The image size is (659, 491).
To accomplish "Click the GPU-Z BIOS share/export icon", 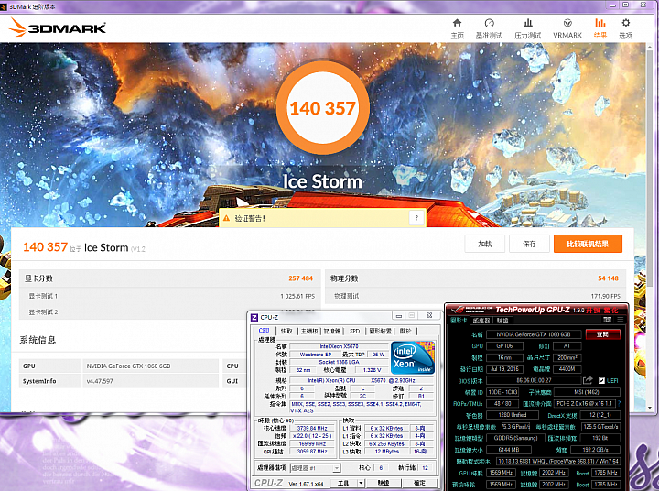I will 588,380.
